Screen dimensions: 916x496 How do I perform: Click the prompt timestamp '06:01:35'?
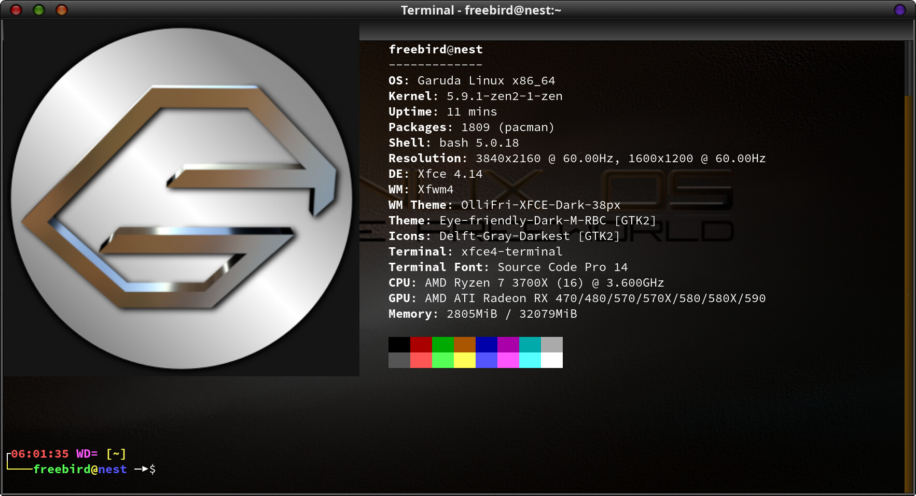(x=40, y=454)
